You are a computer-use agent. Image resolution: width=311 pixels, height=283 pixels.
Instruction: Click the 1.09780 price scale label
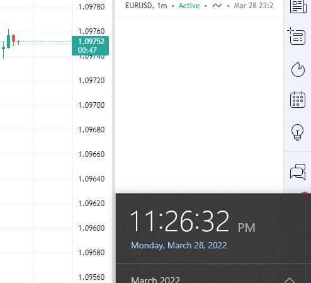point(91,7)
